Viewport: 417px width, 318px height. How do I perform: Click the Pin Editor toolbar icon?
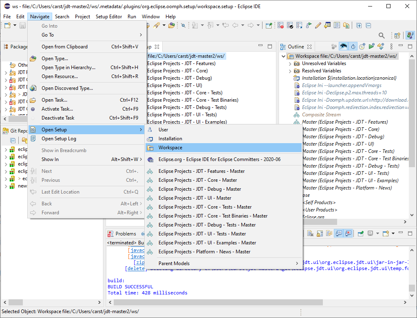point(269,26)
